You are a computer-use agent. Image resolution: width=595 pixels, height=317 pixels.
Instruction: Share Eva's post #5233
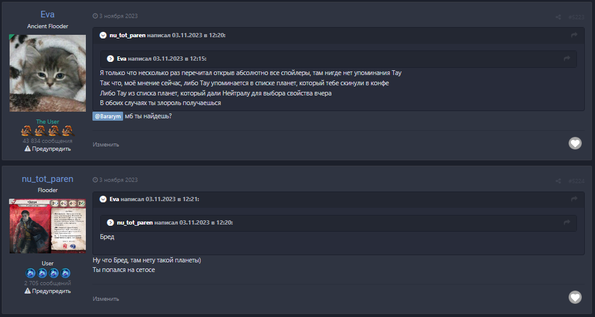pyautogui.click(x=558, y=17)
